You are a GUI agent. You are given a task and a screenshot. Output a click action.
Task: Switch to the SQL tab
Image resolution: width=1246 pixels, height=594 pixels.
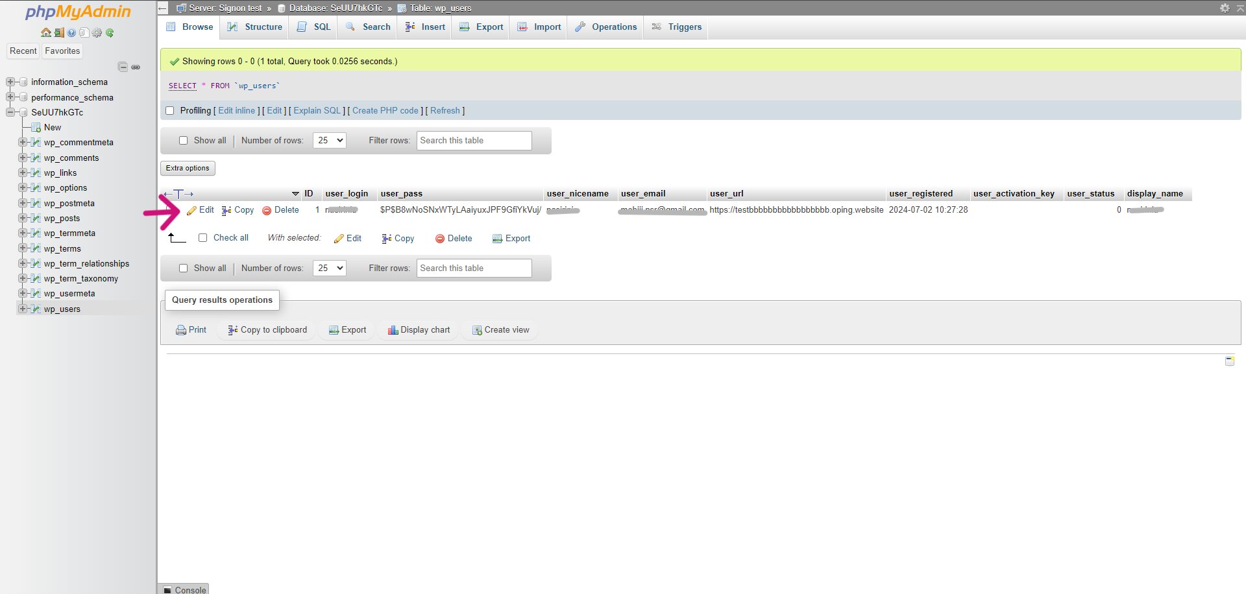click(x=314, y=27)
